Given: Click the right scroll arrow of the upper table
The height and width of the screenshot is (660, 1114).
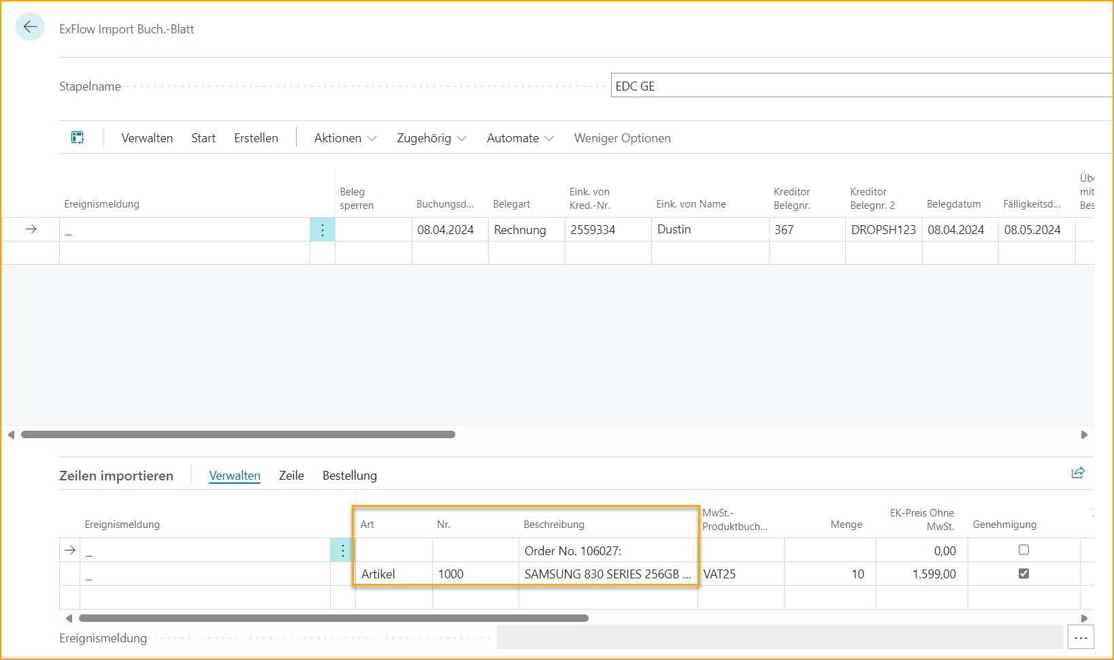Looking at the screenshot, I should pyautogui.click(x=1085, y=434).
